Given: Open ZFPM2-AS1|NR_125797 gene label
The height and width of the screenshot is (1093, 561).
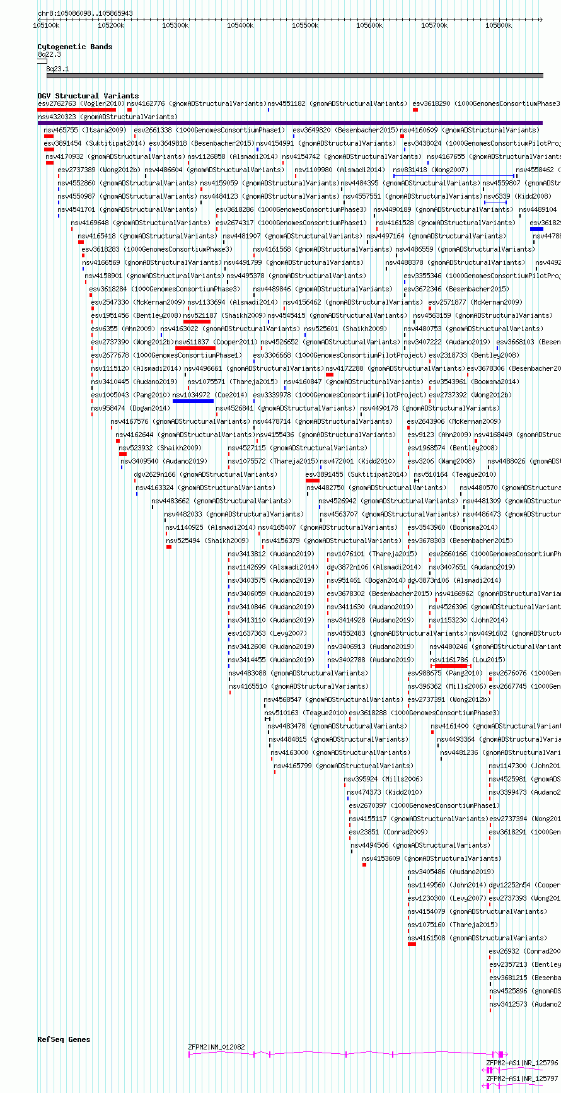Looking at the screenshot, I should pyautogui.click(x=522, y=1078).
